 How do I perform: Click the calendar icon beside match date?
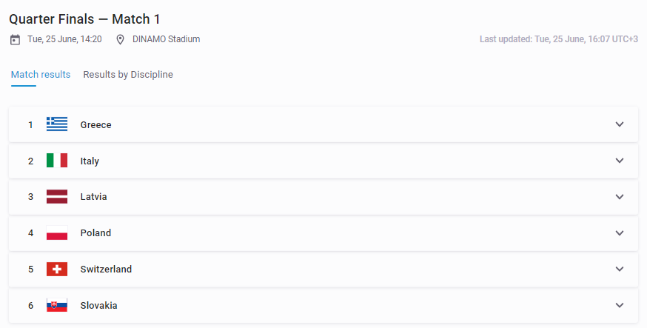15,39
